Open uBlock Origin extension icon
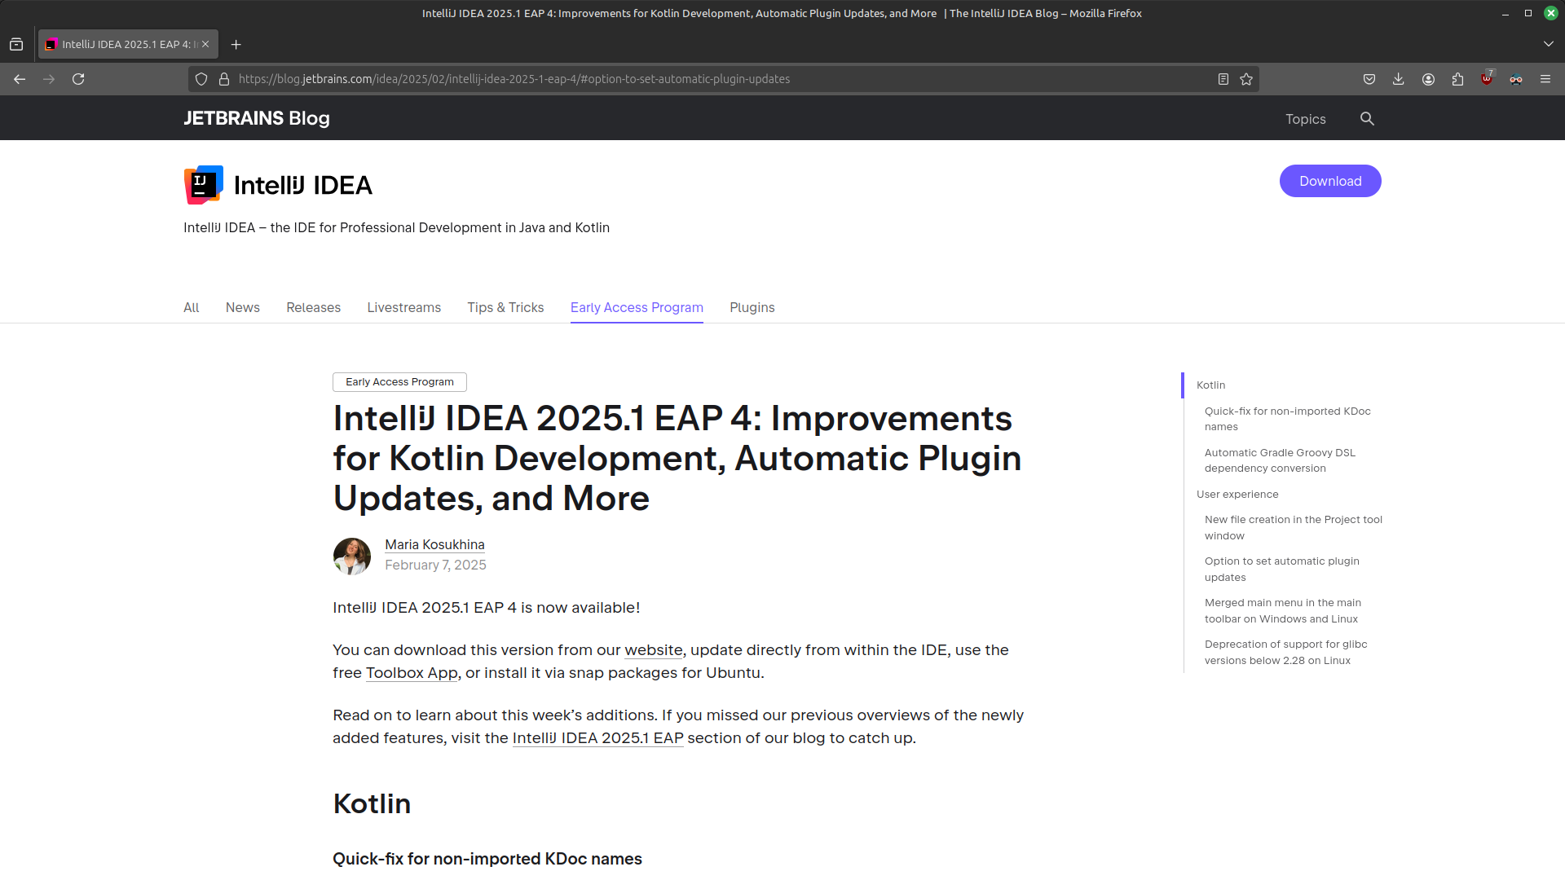The image size is (1565, 880). point(1487,78)
